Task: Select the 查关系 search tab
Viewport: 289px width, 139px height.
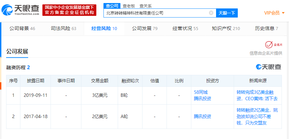Action: pos(146,6)
